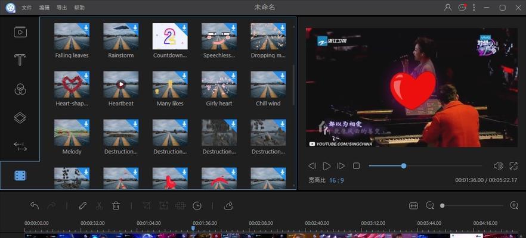Select the Melody element thumbnail

(x=72, y=133)
